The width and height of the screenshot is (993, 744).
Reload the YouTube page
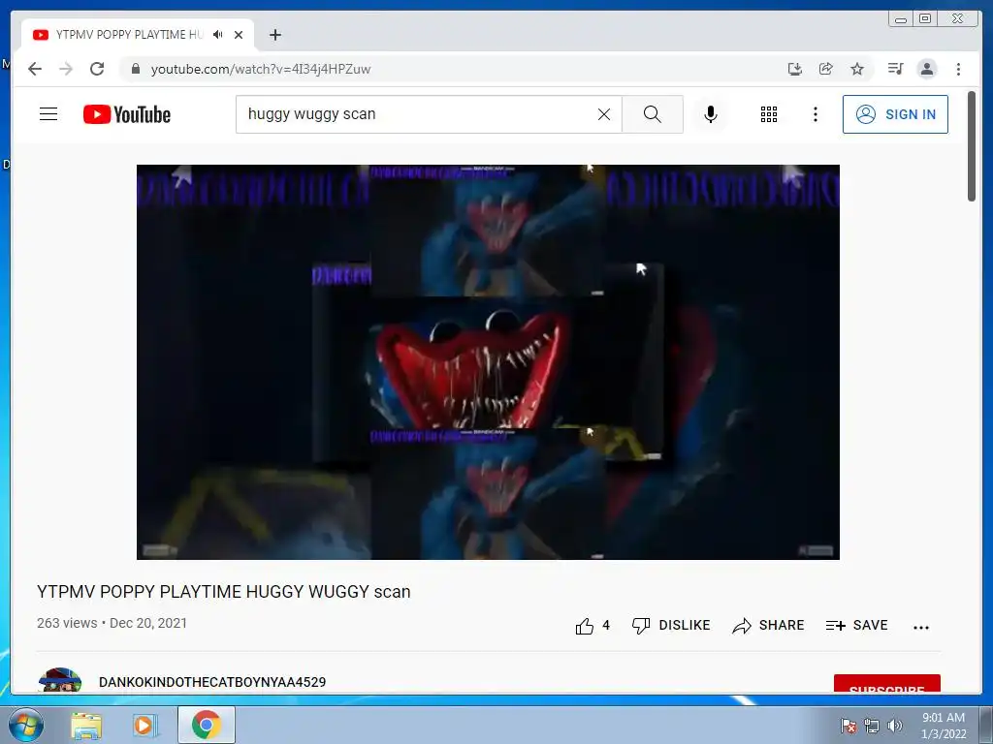point(97,69)
